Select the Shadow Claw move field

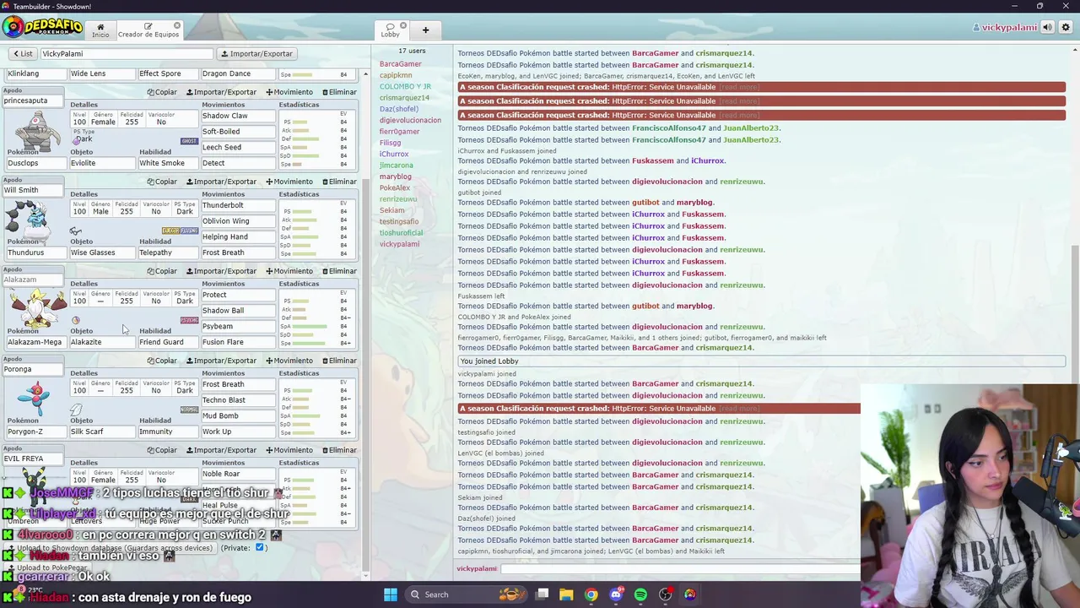tap(238, 116)
